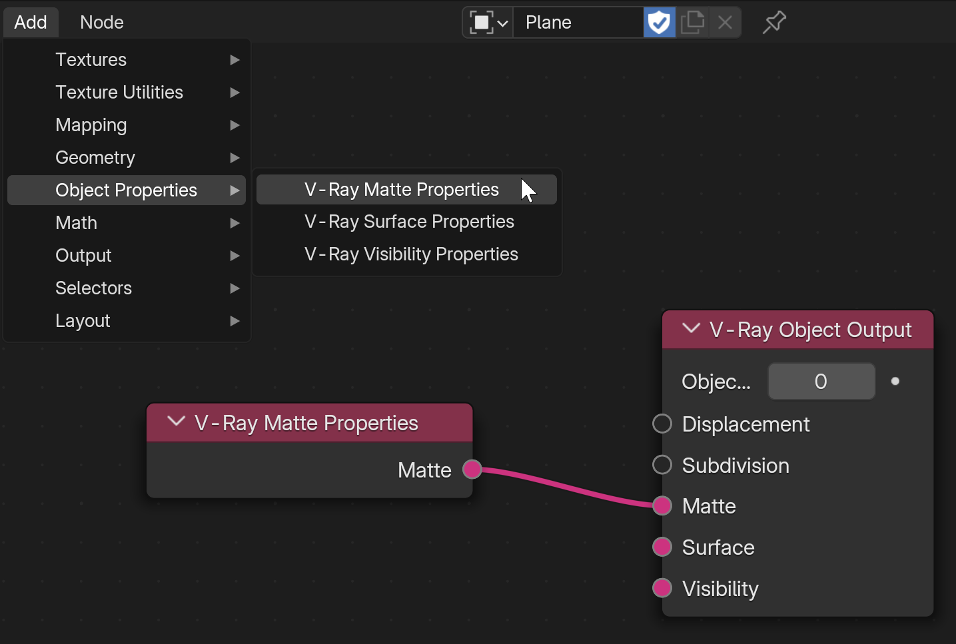Click the Subdivision label on Object Output

click(735, 466)
